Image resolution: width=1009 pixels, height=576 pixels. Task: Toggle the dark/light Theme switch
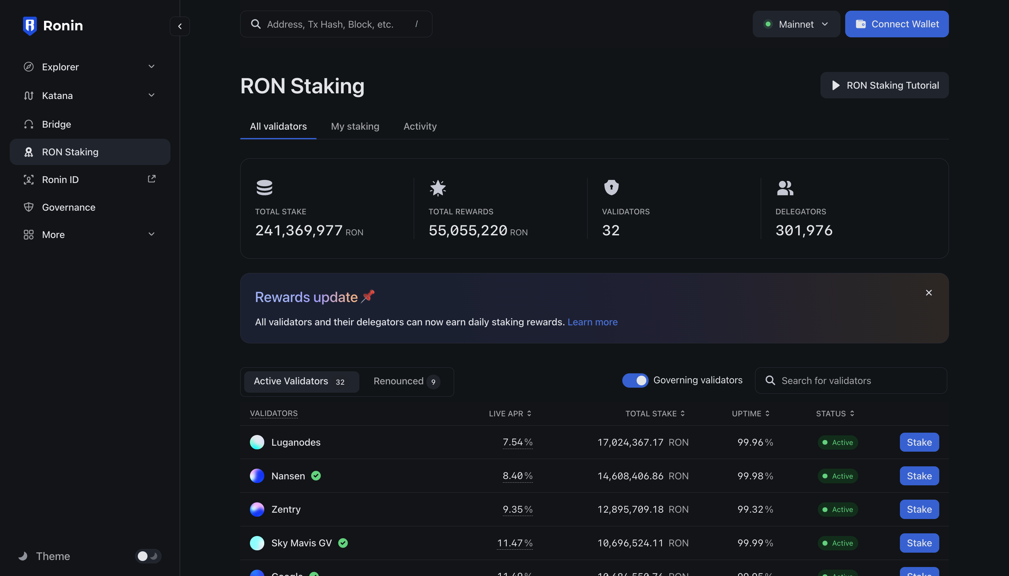[148, 556]
